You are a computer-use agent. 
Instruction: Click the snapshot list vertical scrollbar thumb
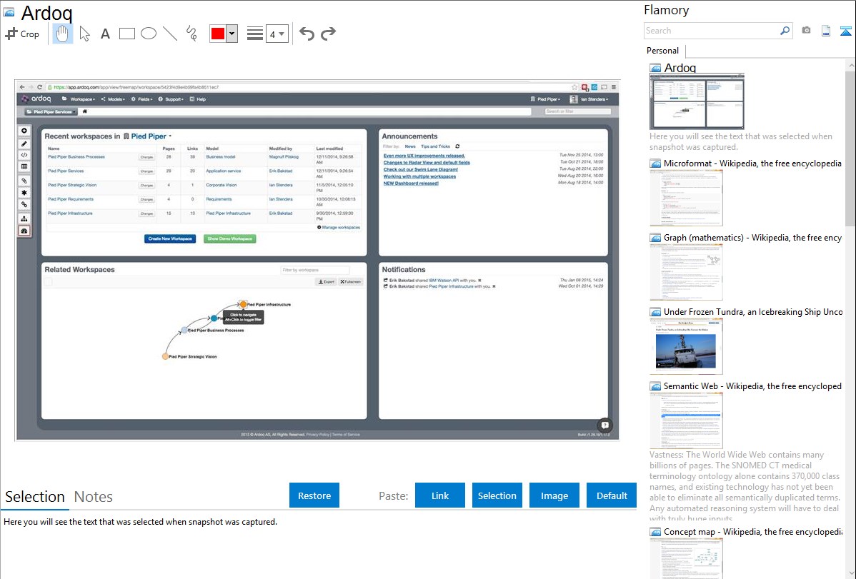pyautogui.click(x=850, y=147)
